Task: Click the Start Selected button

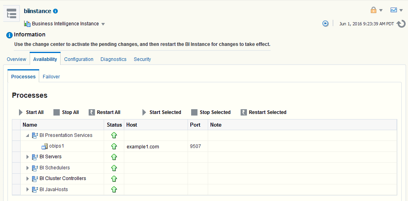Action: point(161,112)
